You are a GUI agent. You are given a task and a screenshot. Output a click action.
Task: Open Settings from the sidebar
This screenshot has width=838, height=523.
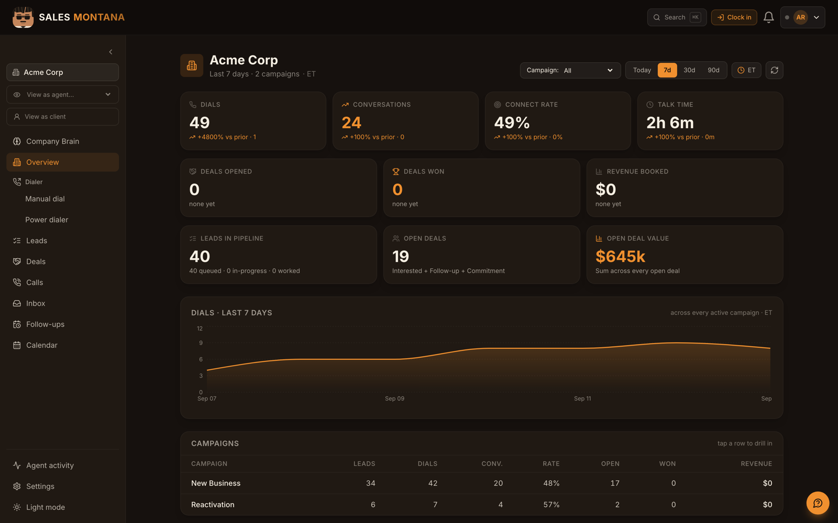tap(63, 486)
